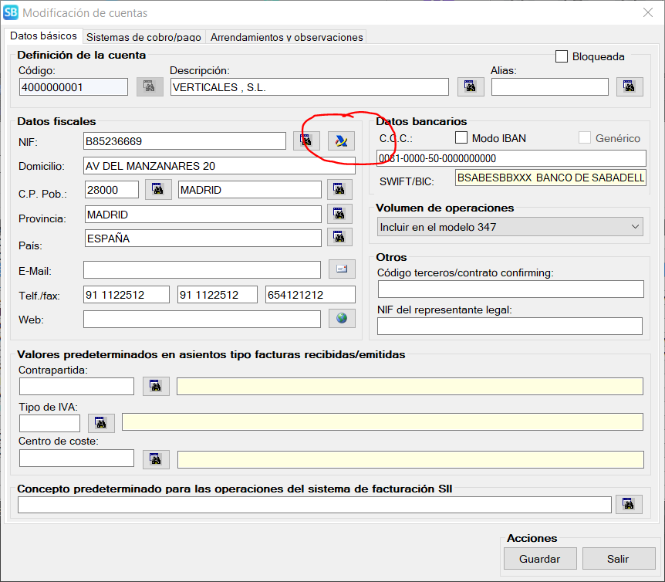
Task: Expand the Volumen de operaciones dropdown
Action: click(x=510, y=227)
